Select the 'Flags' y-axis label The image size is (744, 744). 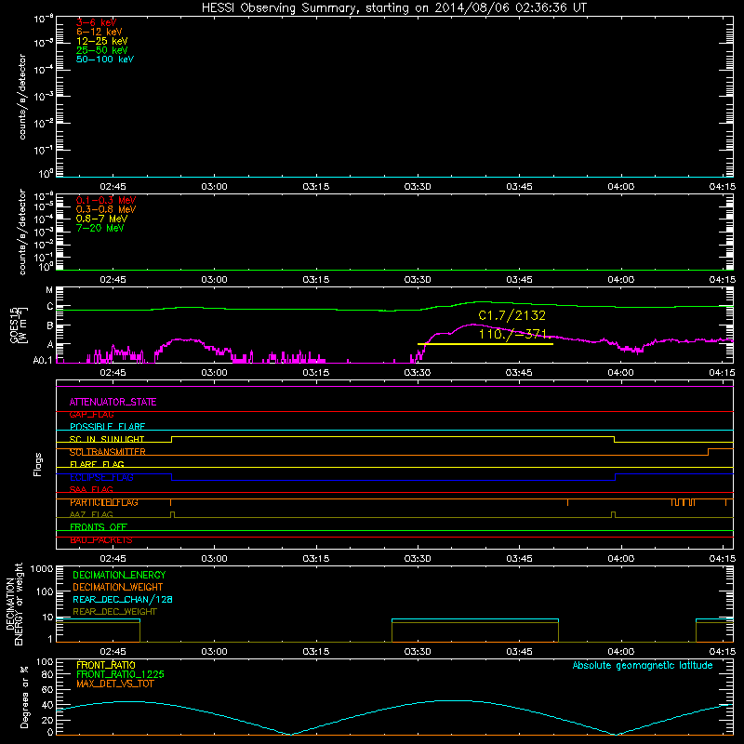(x=37, y=464)
